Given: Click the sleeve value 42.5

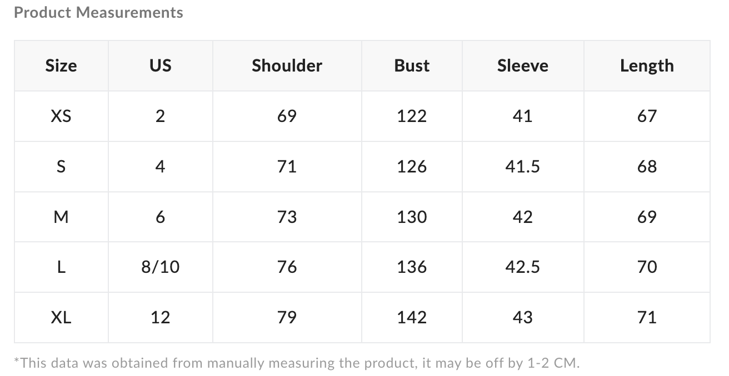Looking at the screenshot, I should point(522,267).
